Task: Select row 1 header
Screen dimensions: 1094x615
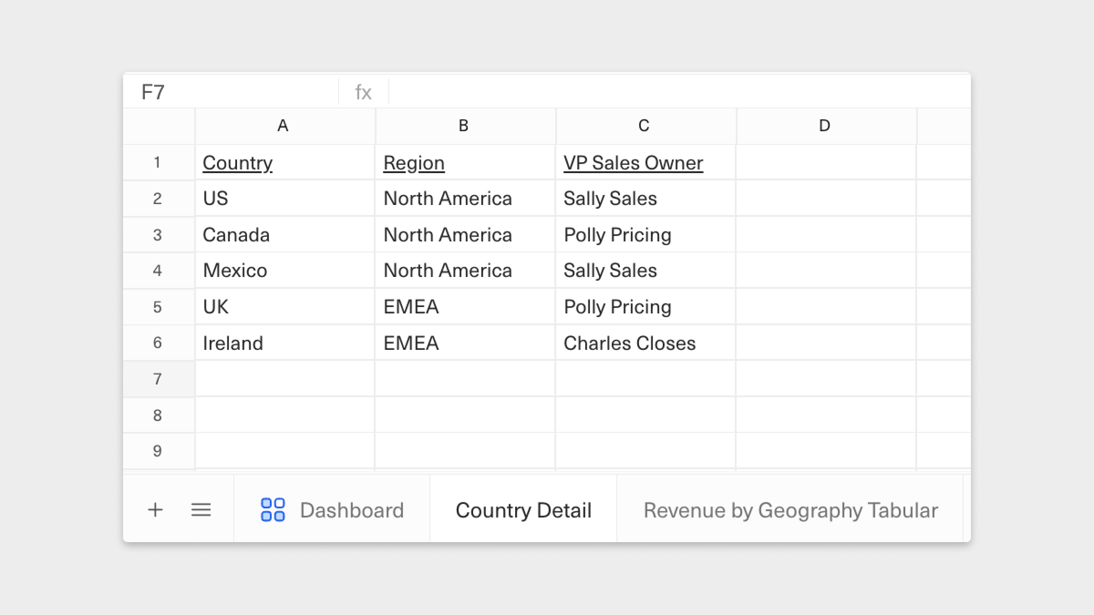Action: tap(158, 163)
